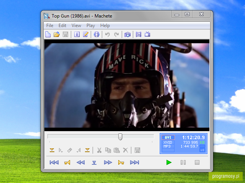Click the file size 733 995 value
The height and width of the screenshot is (183, 245).
[x=191, y=142]
